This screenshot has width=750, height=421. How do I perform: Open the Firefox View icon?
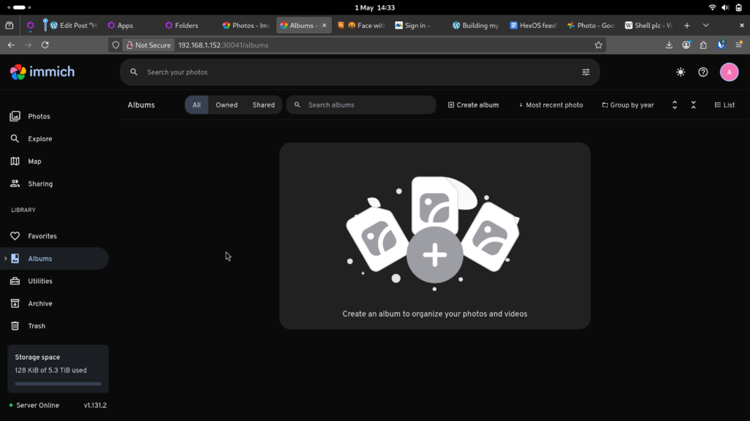point(9,26)
